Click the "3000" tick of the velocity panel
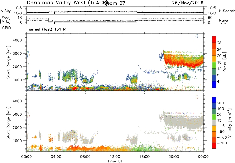 point(17,114)
